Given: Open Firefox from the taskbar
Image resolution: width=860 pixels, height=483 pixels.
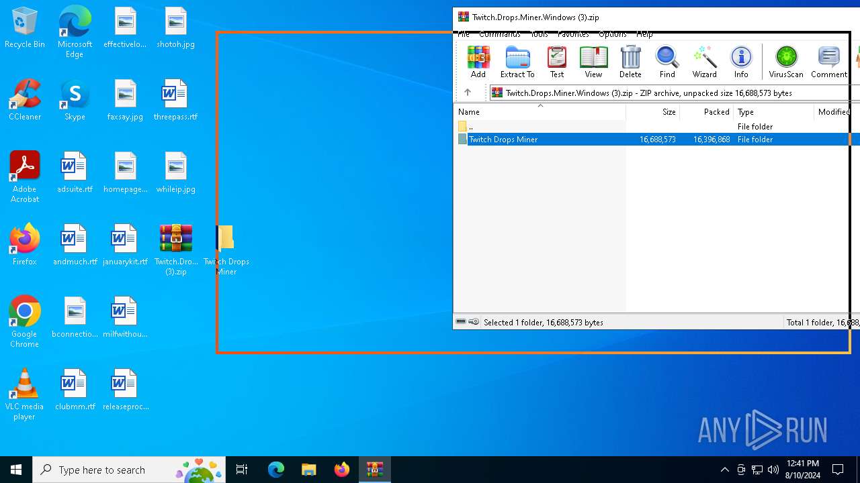Looking at the screenshot, I should [x=341, y=470].
